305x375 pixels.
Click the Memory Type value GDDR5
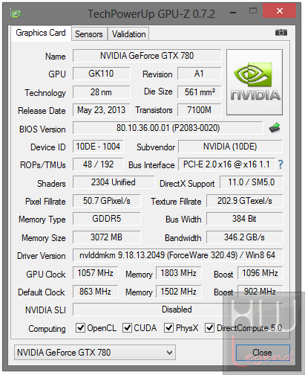click(x=107, y=219)
